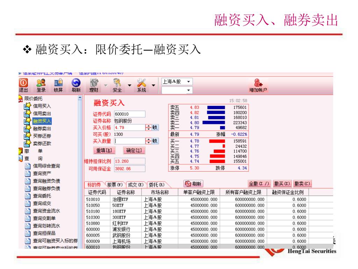
Task: Switch to the 标的券 tab
Action: (94, 185)
